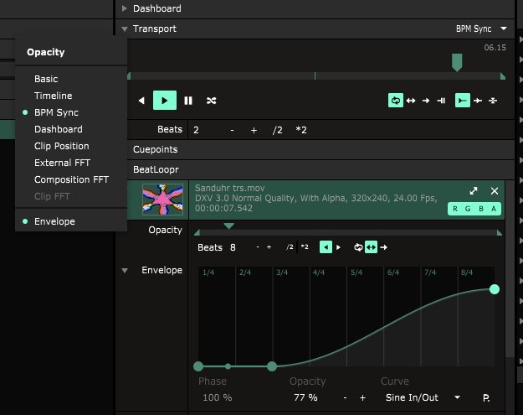Open the Sine In/Out curve dropdown
Viewport: 523px width, 415px height.
pos(423,397)
